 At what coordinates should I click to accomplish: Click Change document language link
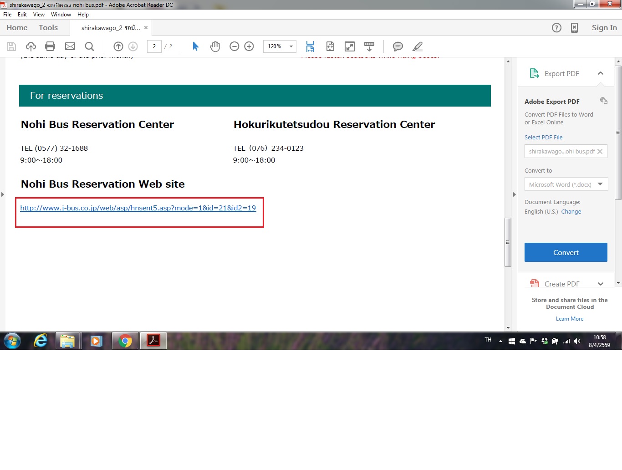pos(571,212)
